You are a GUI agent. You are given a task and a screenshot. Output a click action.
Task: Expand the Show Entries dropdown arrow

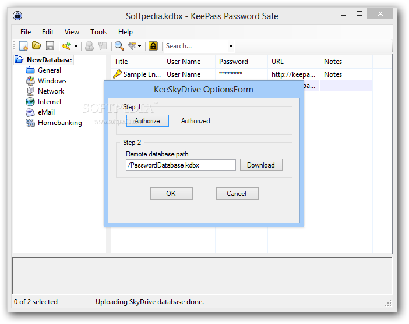(x=140, y=46)
